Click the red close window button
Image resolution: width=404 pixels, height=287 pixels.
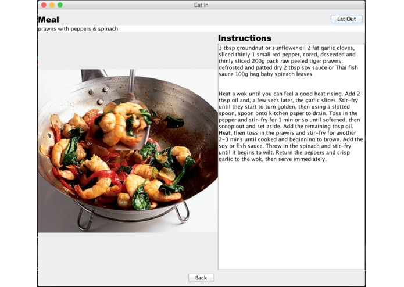(44, 5)
